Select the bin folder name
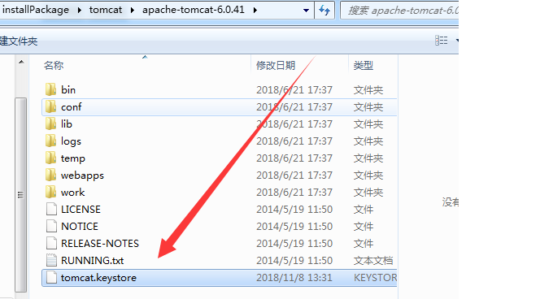 [x=68, y=90]
